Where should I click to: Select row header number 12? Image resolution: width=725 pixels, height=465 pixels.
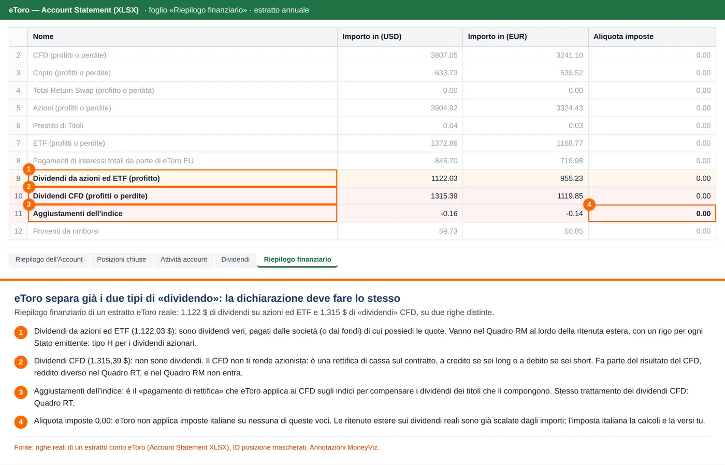[18, 231]
